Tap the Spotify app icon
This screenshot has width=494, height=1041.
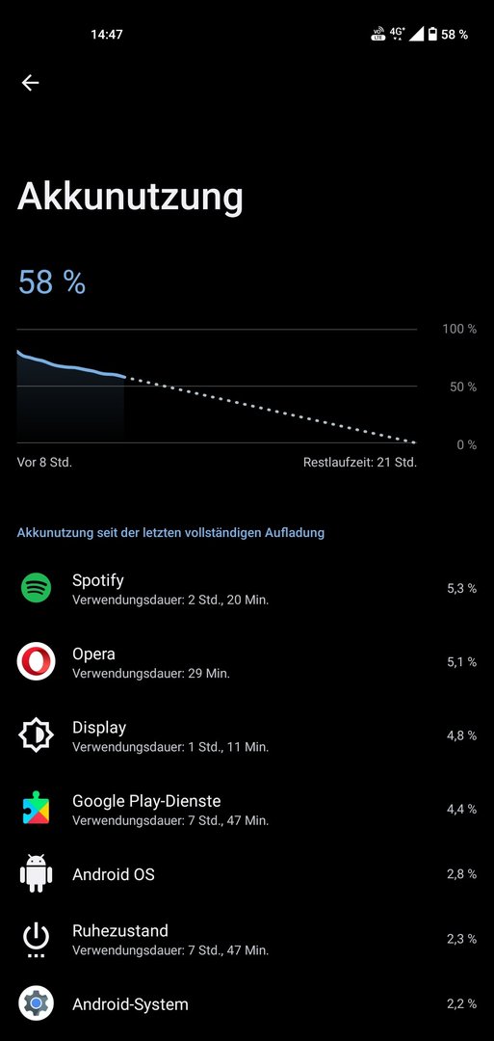coord(36,588)
